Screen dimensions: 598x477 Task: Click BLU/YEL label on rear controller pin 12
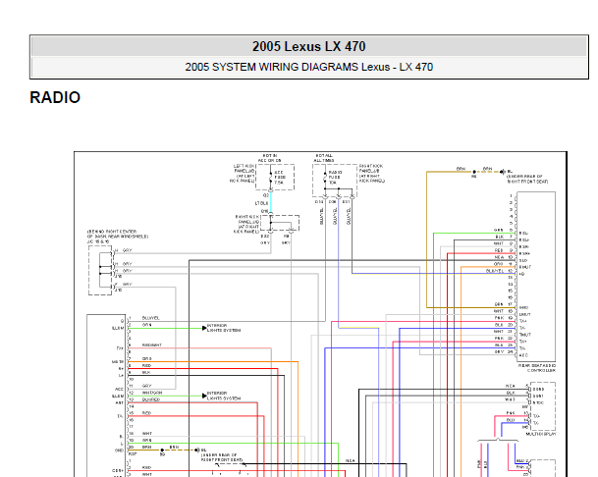pyautogui.click(x=495, y=271)
